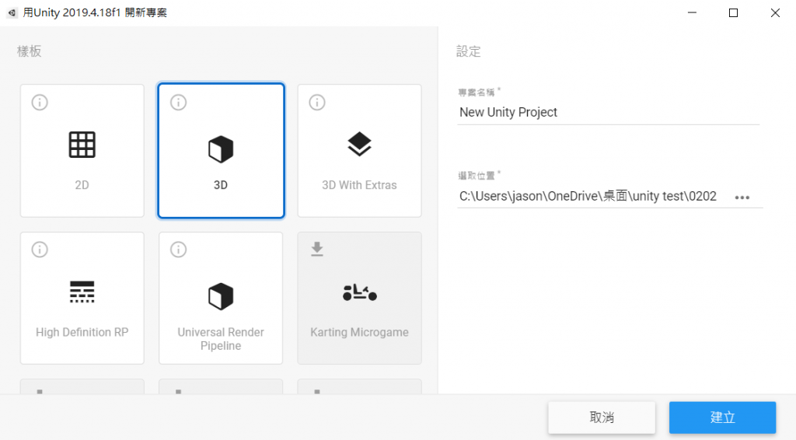The image size is (796, 440).
Task: Maximize the Unity new project window
Action: 734,12
